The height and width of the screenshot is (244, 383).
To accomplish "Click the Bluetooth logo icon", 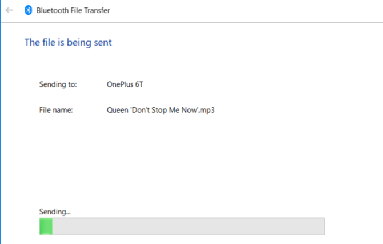I will pyautogui.click(x=28, y=10).
